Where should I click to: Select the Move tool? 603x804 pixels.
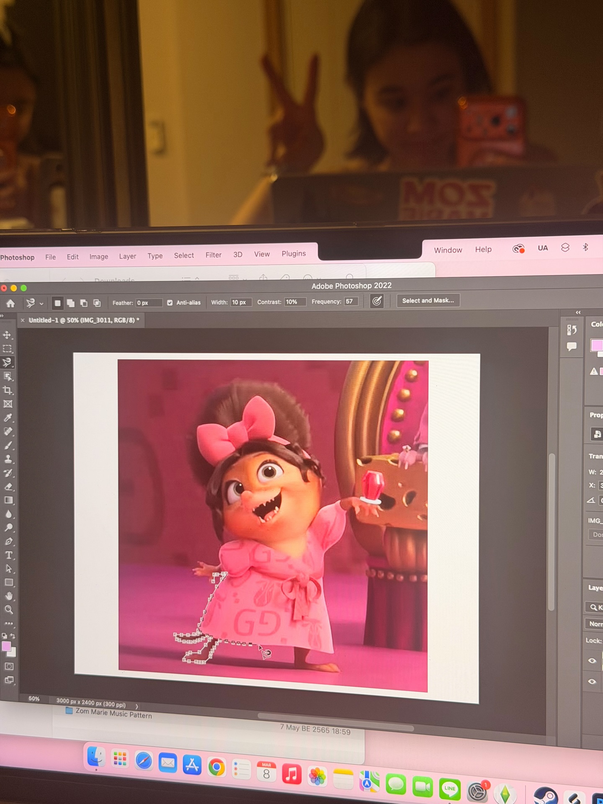click(8, 335)
